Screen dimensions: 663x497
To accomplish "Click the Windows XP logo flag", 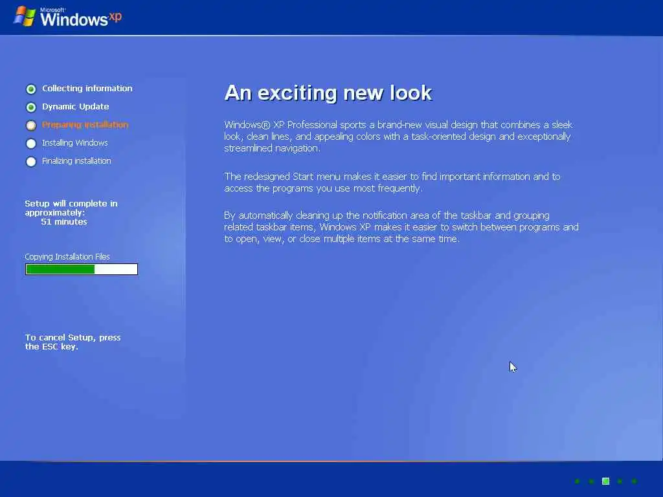I will 25,16.
